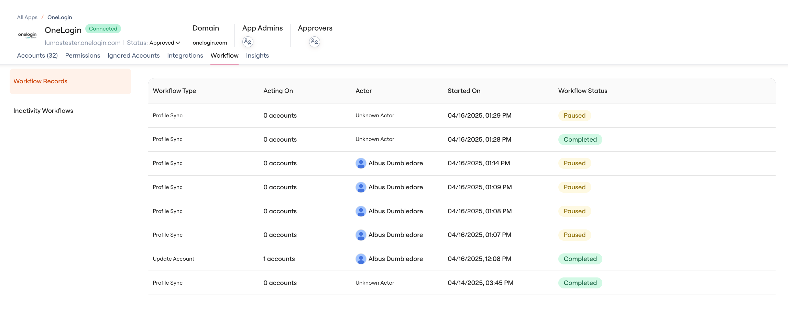Select the Workflow tab

pos(225,56)
